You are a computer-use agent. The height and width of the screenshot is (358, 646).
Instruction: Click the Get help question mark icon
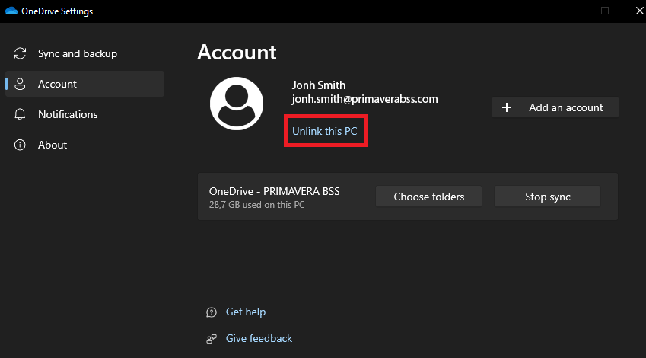tap(212, 312)
